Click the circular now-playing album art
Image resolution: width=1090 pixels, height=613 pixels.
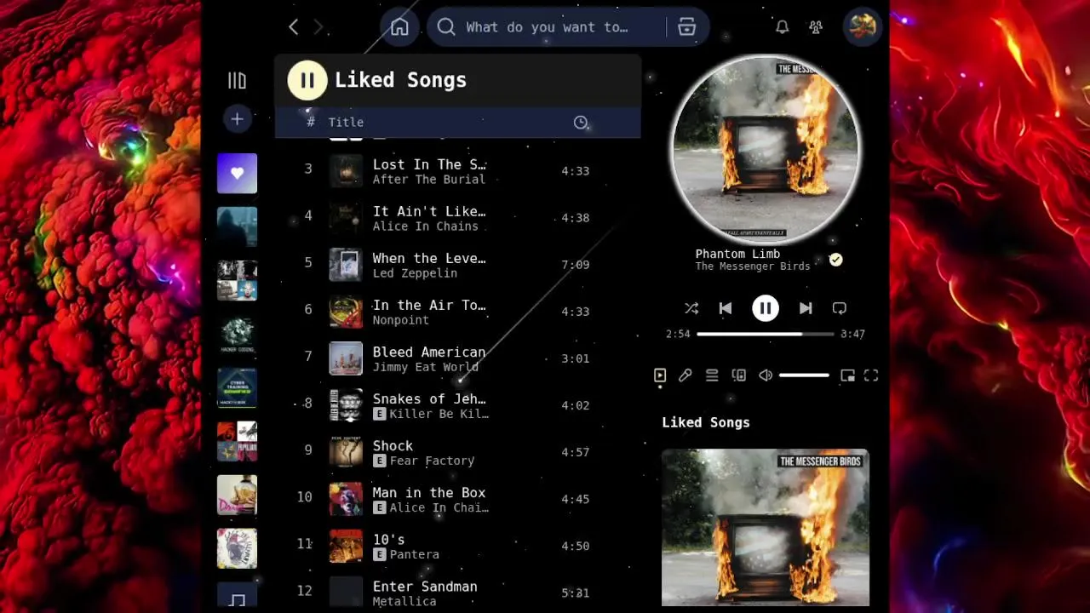766,149
